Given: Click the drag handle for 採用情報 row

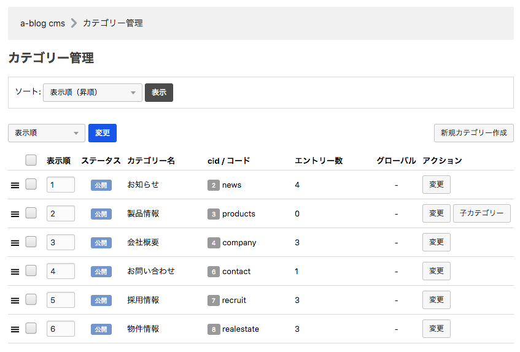Looking at the screenshot, I should [15, 300].
